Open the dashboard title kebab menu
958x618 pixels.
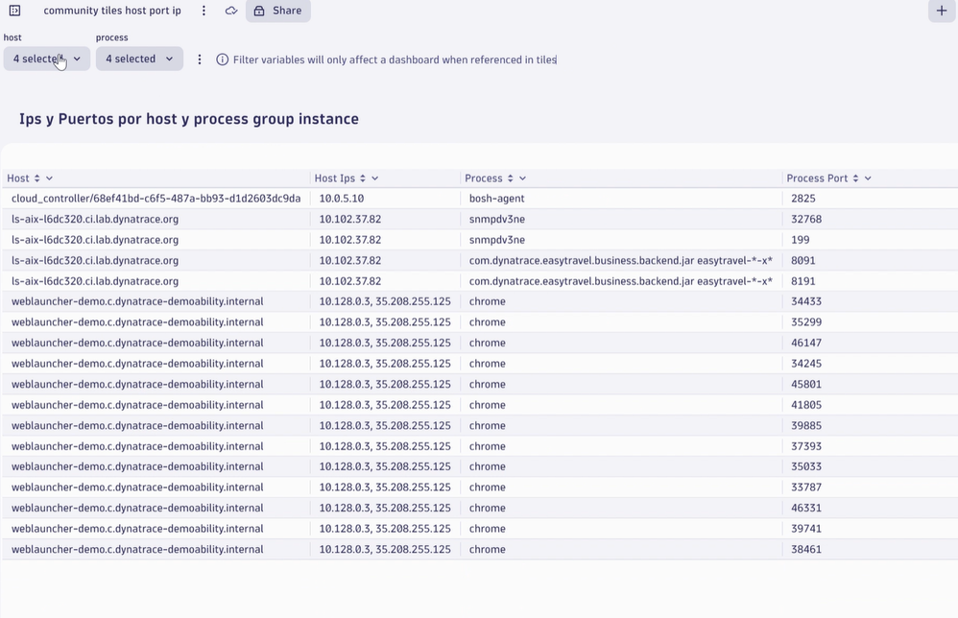pos(204,11)
